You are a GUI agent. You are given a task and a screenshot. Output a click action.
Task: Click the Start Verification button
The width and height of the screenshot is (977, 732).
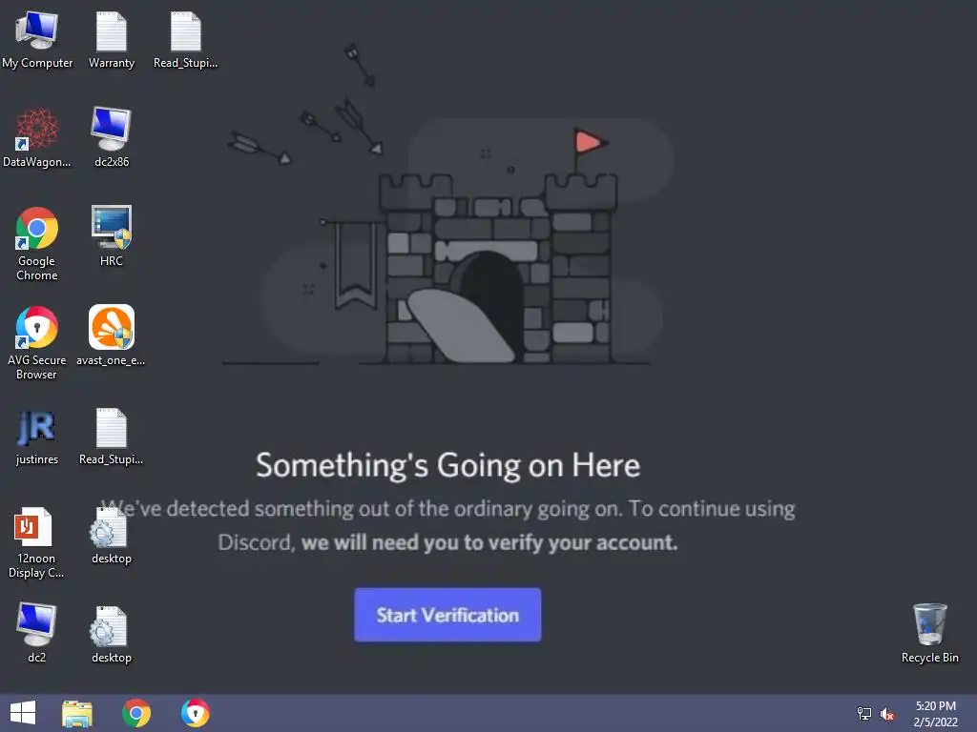coord(447,615)
